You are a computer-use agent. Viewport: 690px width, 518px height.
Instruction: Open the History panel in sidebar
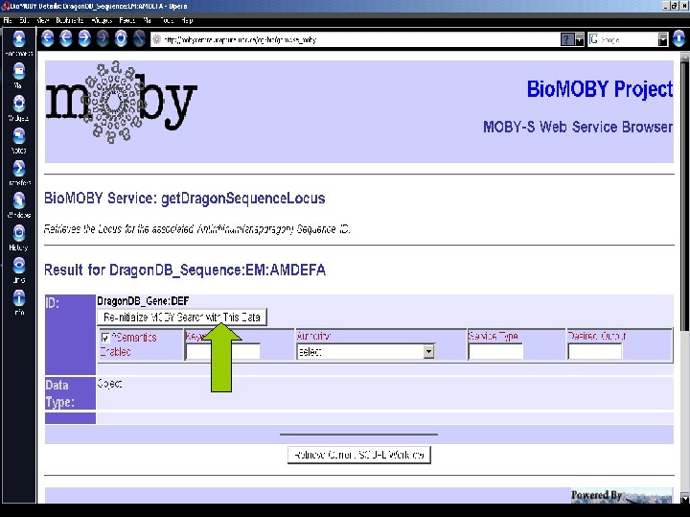pyautogui.click(x=18, y=238)
